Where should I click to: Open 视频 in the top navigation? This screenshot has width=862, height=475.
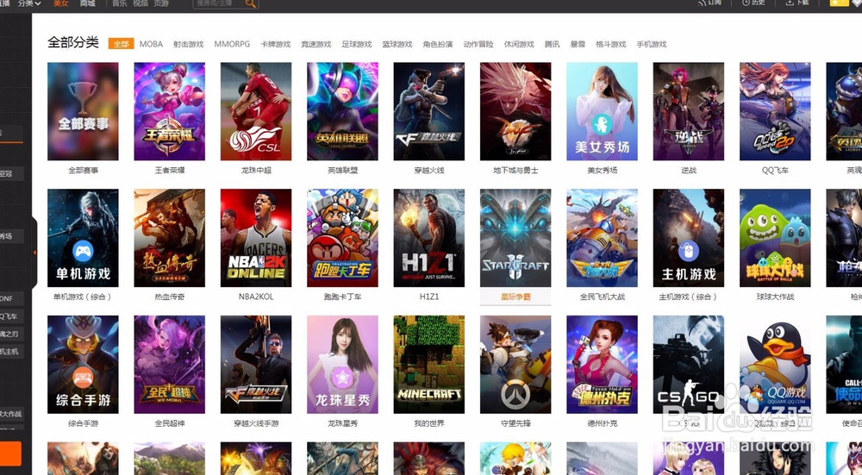pos(141,3)
